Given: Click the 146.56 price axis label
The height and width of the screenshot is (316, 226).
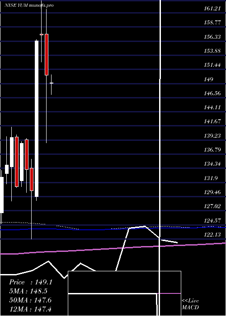Looking at the screenshot, I should pyautogui.click(x=212, y=93).
